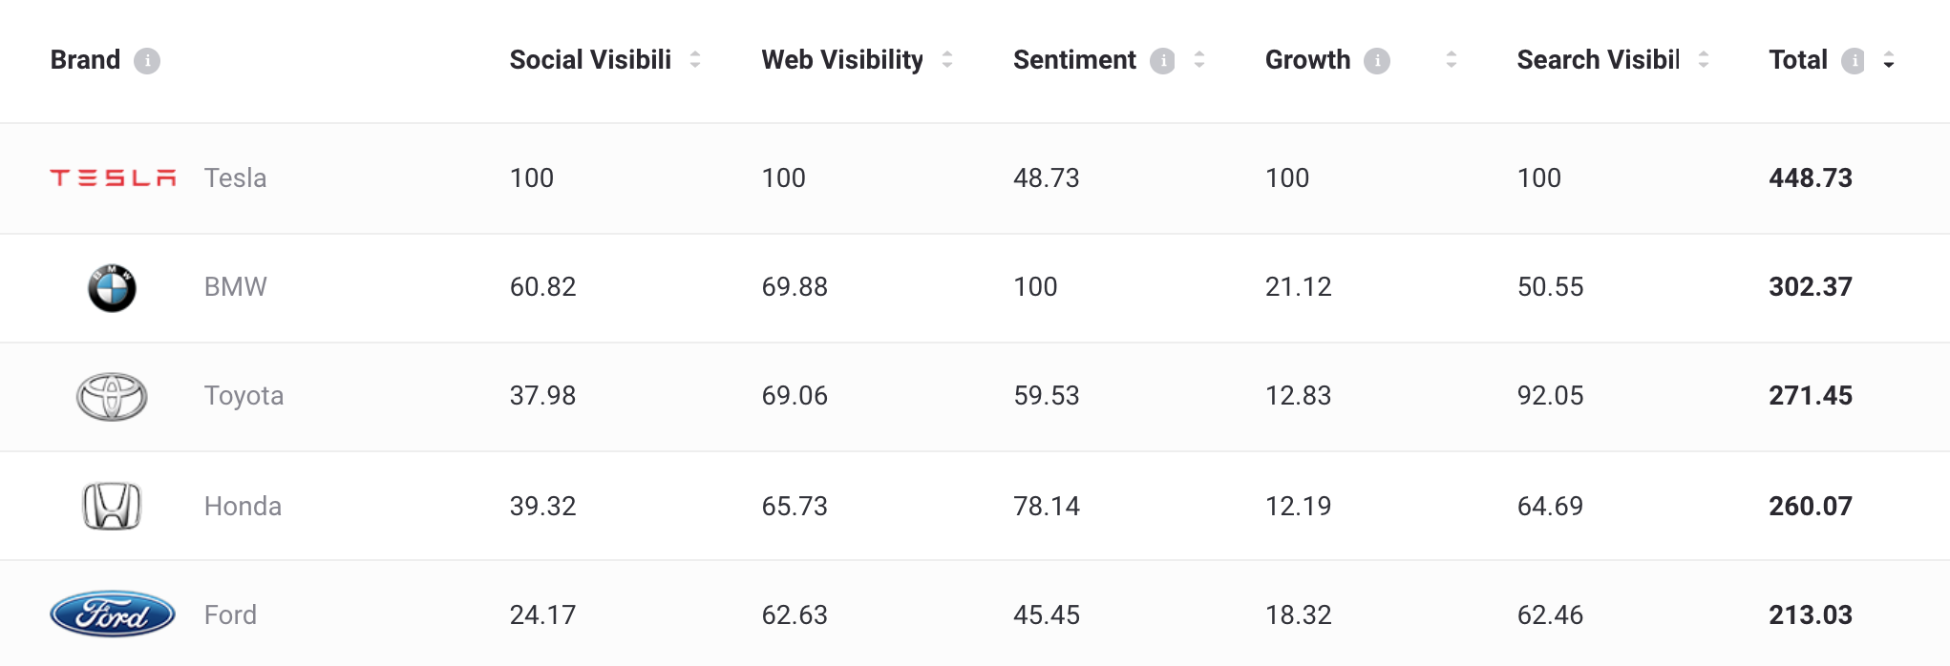The width and height of the screenshot is (1950, 666).
Task: Select the Web Visibility column header
Action: click(842, 60)
